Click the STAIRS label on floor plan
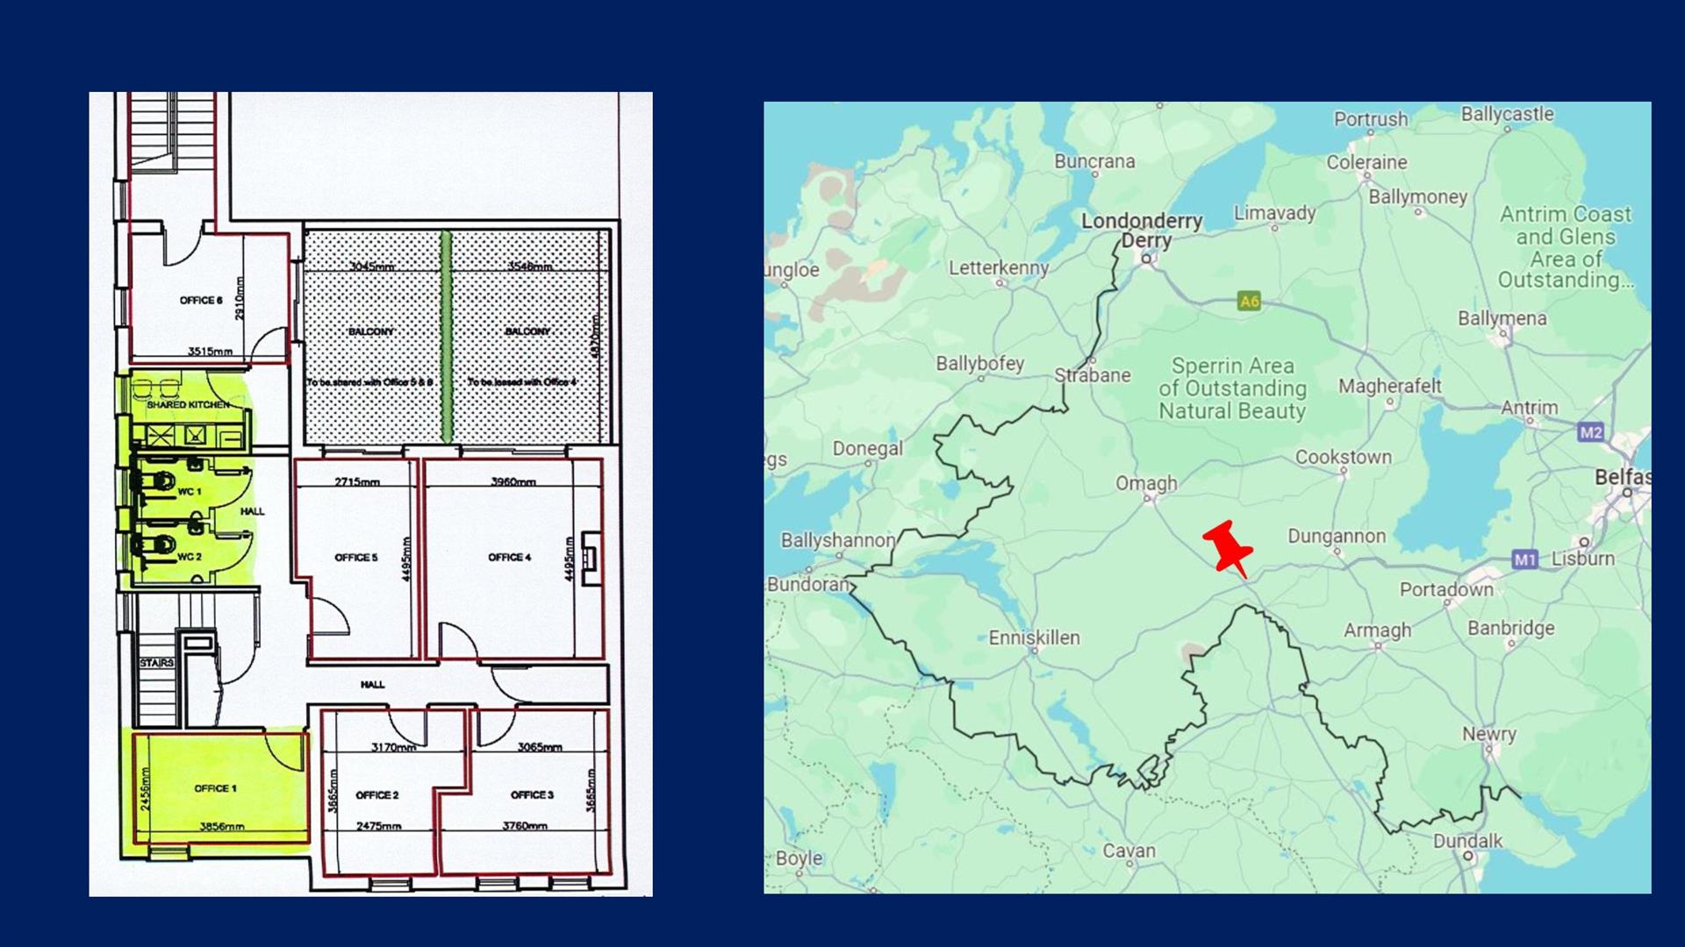The height and width of the screenshot is (947, 1685). point(156,663)
